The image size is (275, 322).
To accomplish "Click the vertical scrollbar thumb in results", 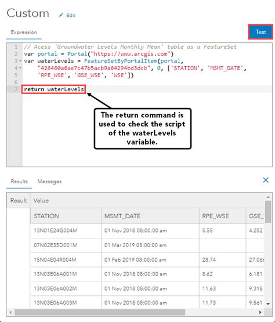I will [x=268, y=212].
